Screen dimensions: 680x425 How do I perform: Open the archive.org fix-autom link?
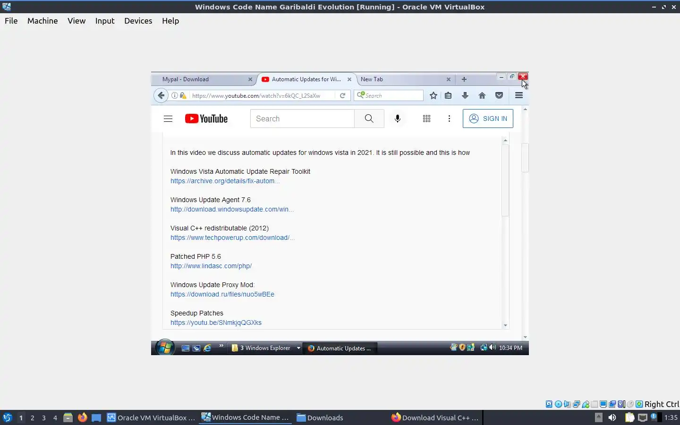(x=225, y=181)
